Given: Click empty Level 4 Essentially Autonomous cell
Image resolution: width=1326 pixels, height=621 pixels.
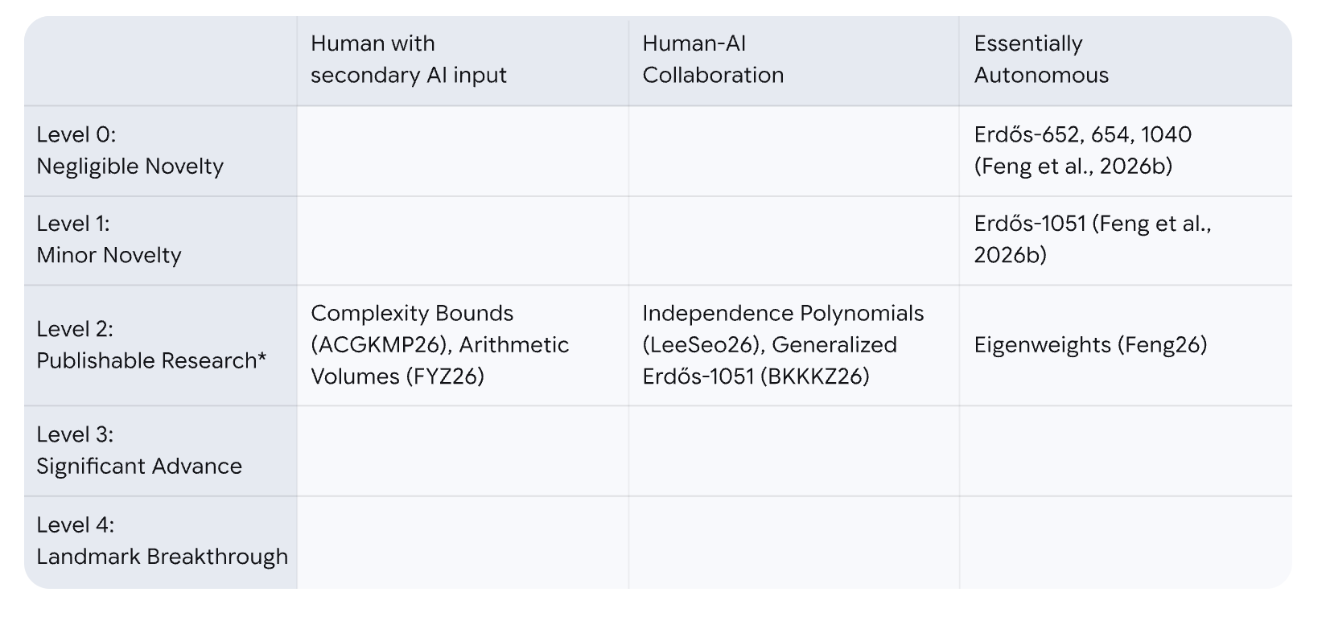Looking at the screenshot, I should 1124,541.
